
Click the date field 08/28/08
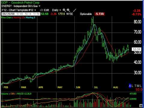click(8, 14)
